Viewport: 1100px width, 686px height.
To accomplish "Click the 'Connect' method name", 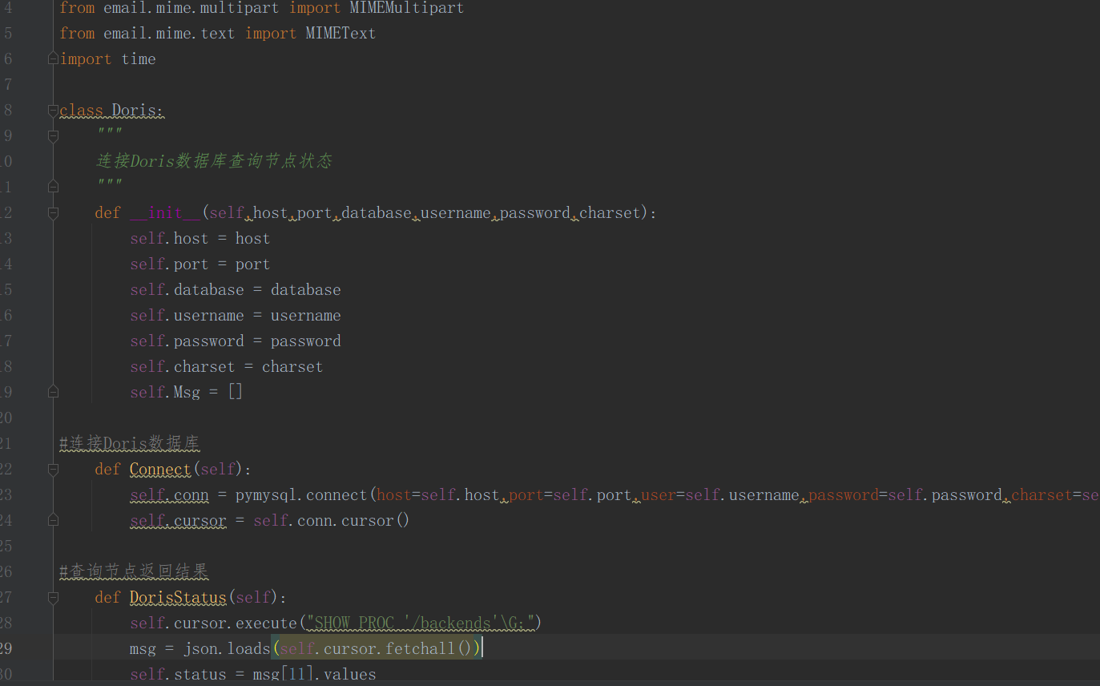I will [160, 469].
